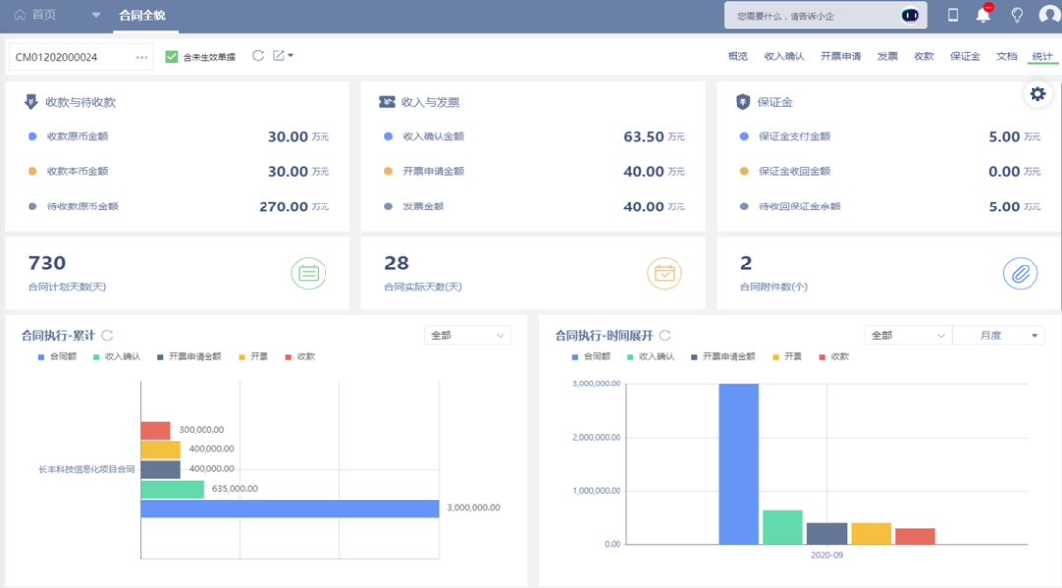Viewport: 1062px width, 588px height.
Task: Click the paperclip attachment count icon
Action: pyautogui.click(x=1020, y=273)
